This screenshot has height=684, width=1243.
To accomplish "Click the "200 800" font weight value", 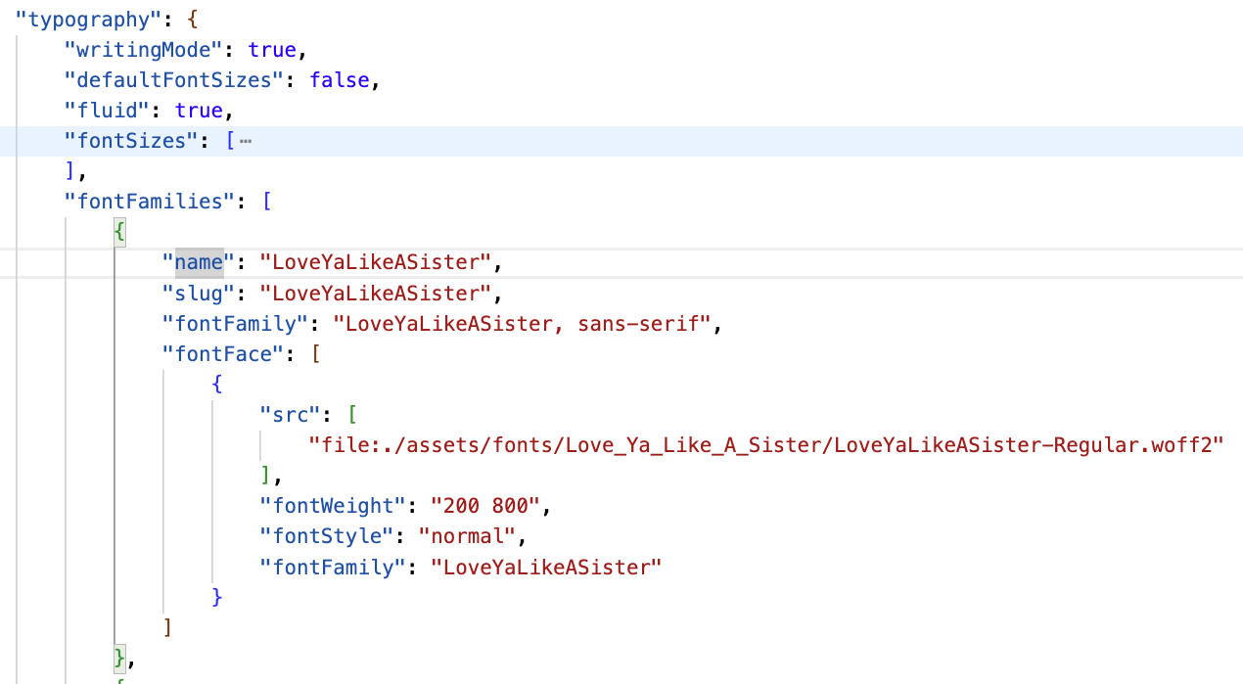I will [x=485, y=506].
